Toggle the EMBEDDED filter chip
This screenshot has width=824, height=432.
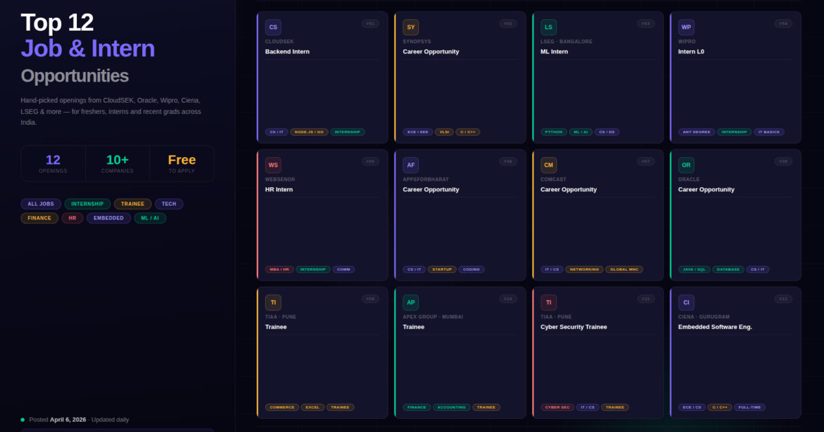click(x=108, y=218)
